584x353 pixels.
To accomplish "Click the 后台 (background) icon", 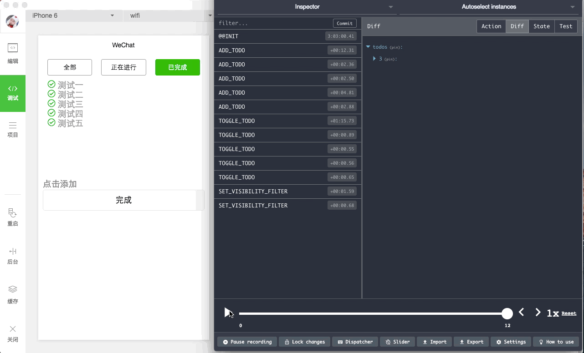I will (13, 256).
